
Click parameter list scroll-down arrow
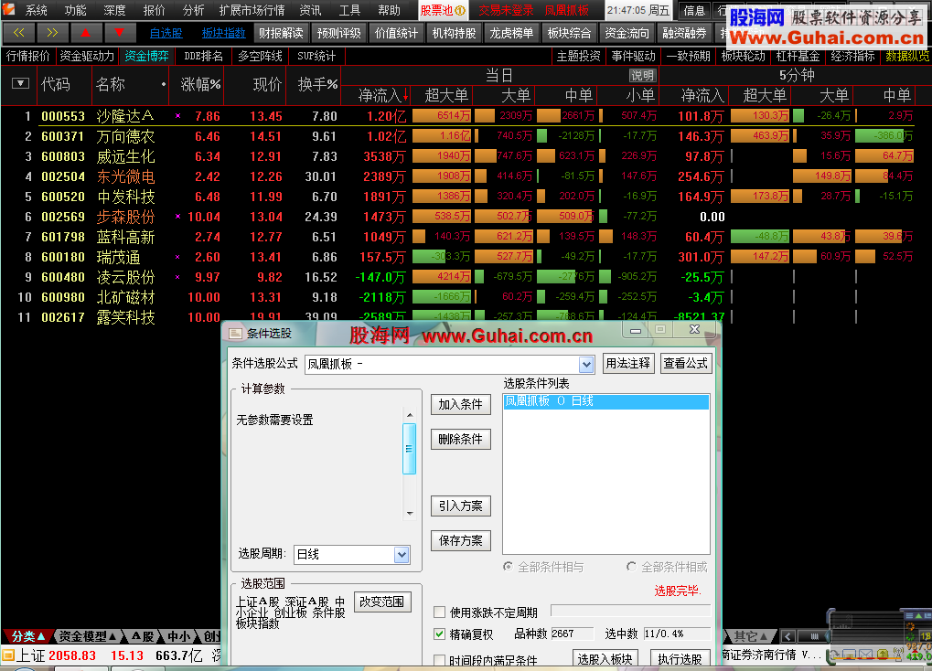410,514
